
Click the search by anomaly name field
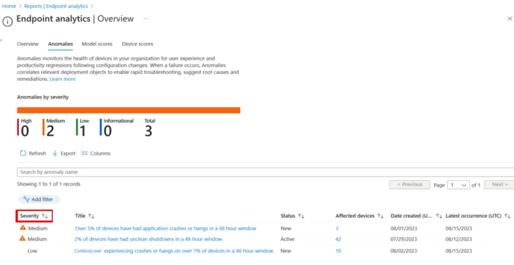(201, 172)
